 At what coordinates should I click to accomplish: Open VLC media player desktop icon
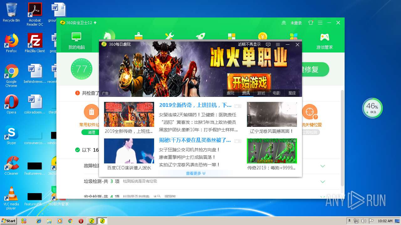[x=11, y=198]
